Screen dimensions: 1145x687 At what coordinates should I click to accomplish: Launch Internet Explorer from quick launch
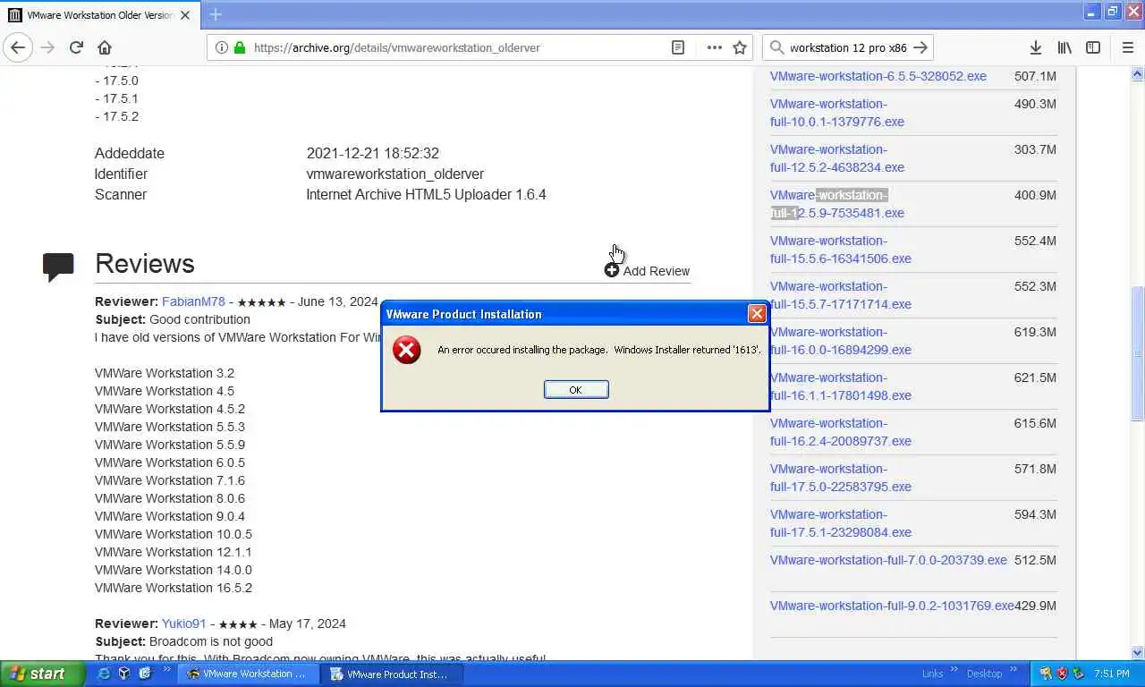point(104,674)
